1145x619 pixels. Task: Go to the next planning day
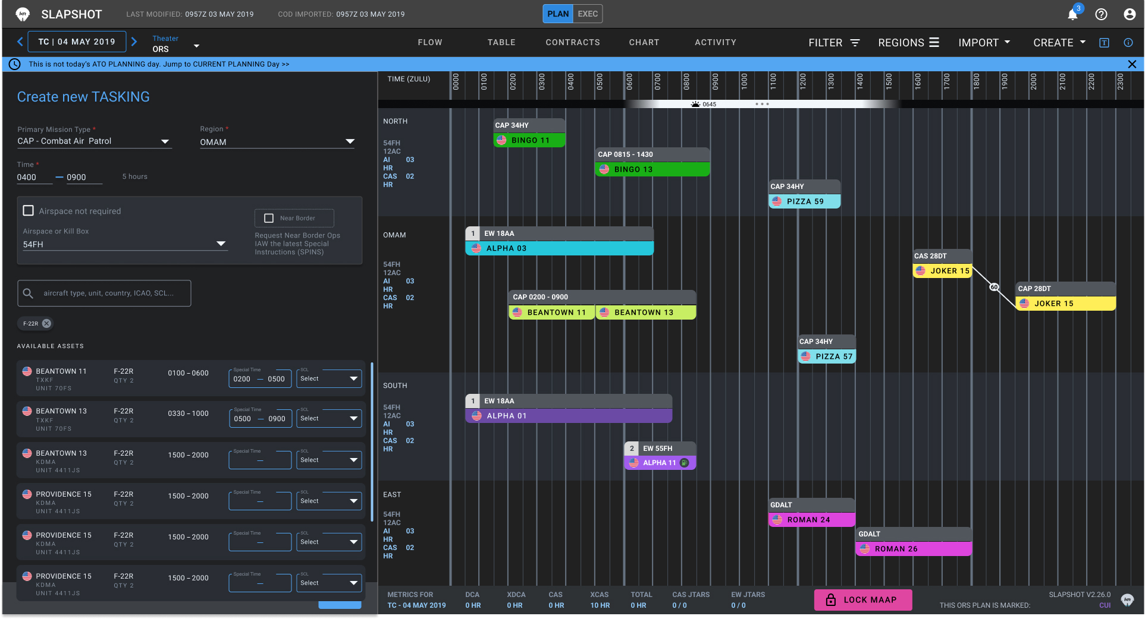[x=134, y=42]
